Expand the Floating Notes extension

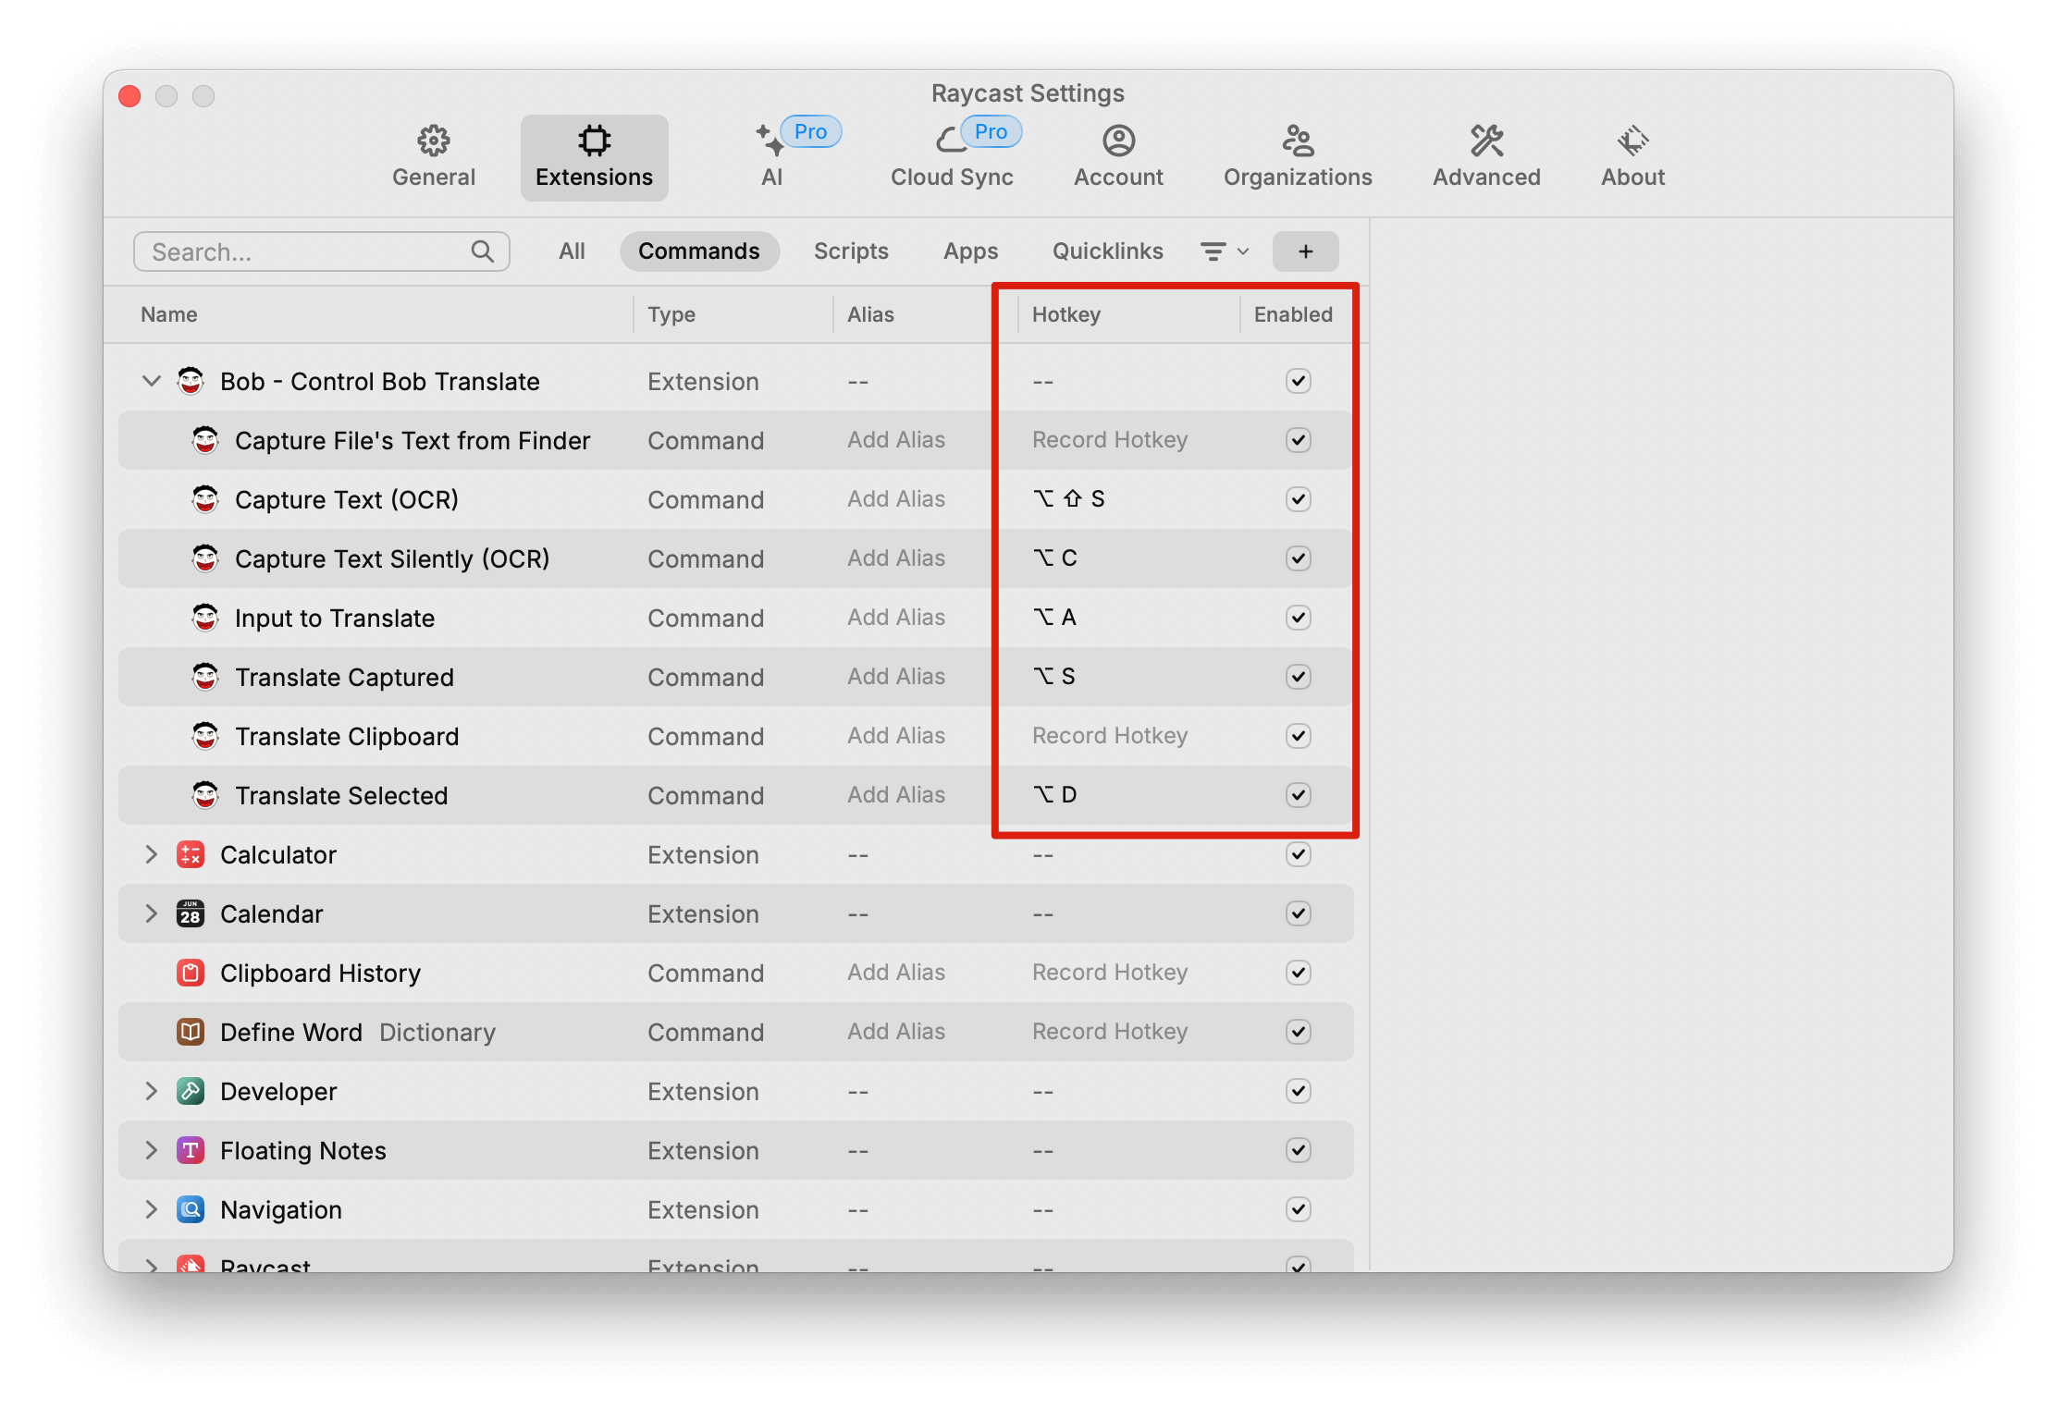[152, 1150]
